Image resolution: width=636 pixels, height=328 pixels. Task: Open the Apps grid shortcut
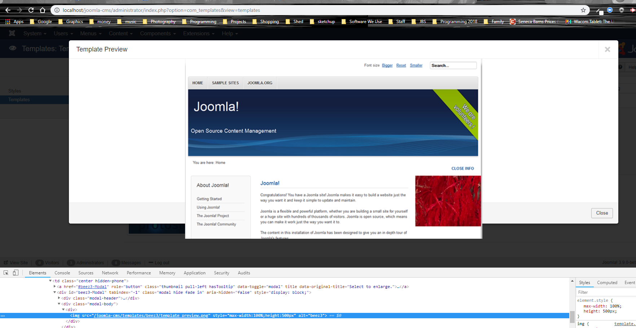click(14, 22)
